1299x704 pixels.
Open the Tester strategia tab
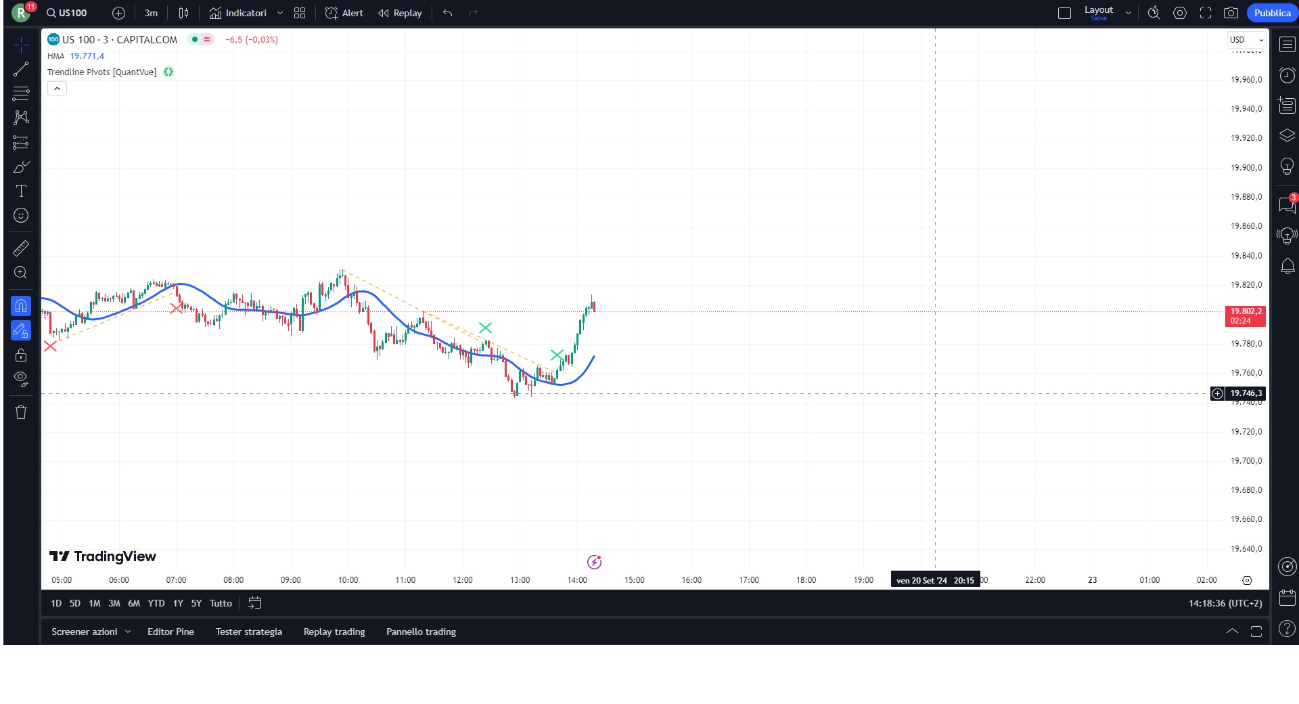click(x=249, y=632)
